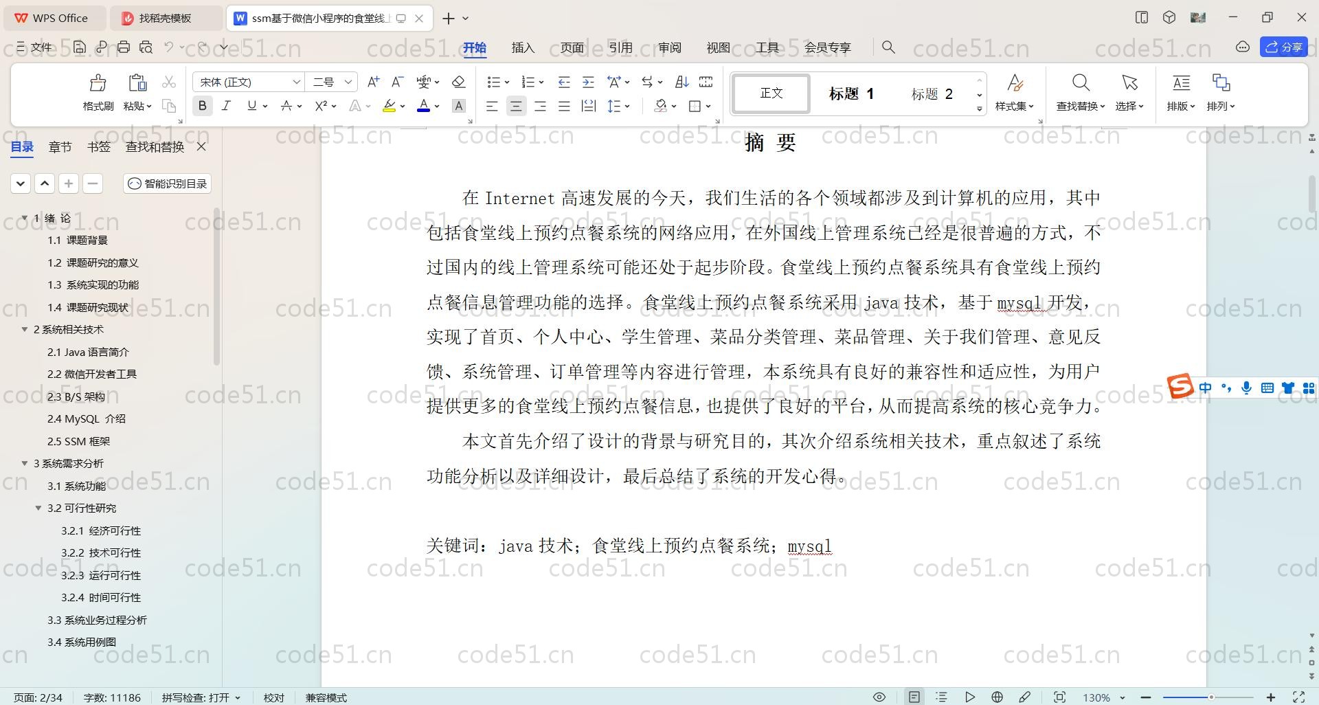The image size is (1319, 705).
Task: Open the font size dropdown
Action: click(348, 82)
